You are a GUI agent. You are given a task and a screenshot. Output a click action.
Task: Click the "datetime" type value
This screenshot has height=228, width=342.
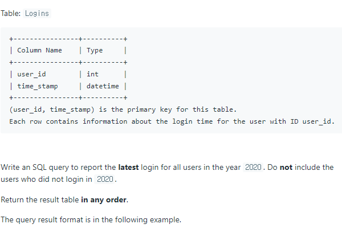click(x=103, y=86)
